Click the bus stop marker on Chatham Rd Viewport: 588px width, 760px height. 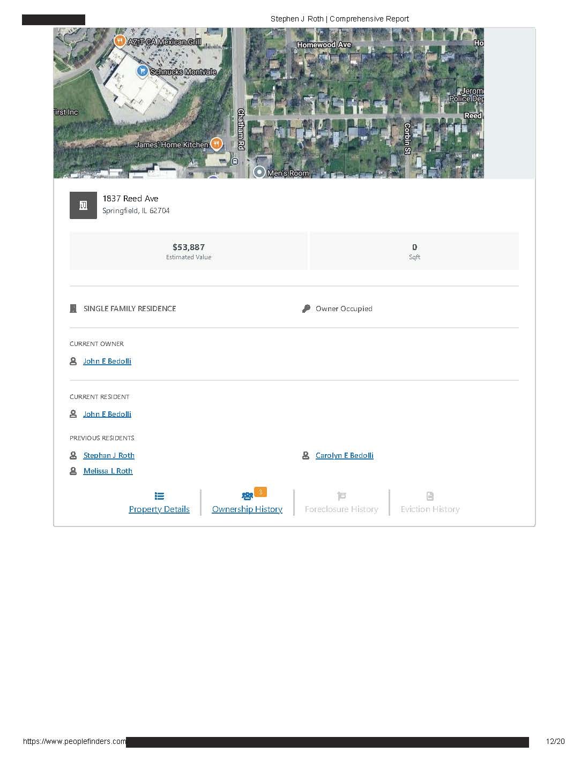click(x=235, y=161)
